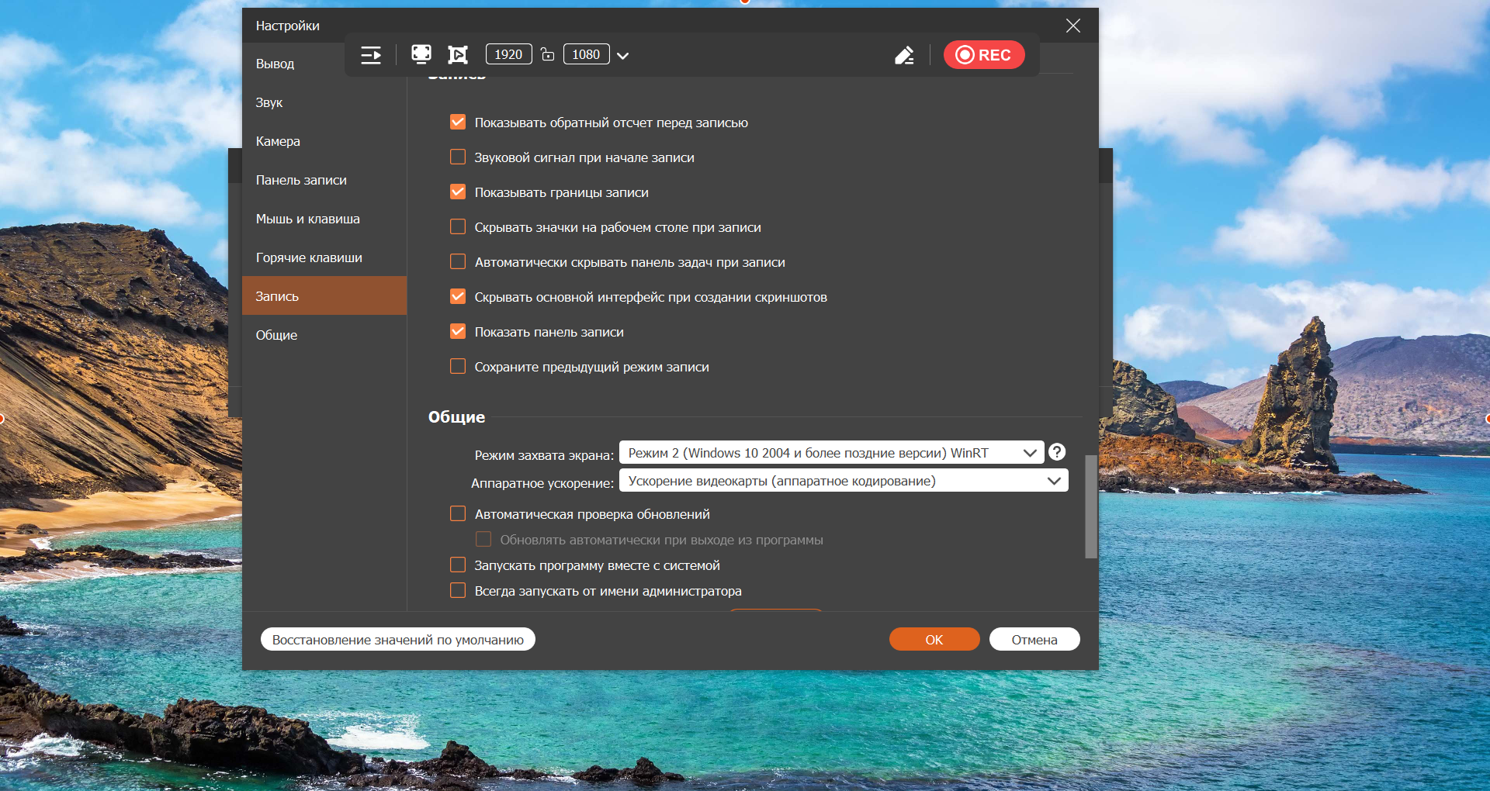The height and width of the screenshot is (791, 1490).
Task: Close the Настройки settings dialog
Action: (1072, 26)
